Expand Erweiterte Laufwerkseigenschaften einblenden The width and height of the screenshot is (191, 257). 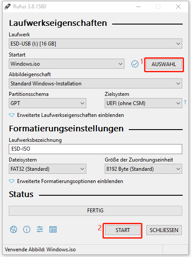(66, 115)
